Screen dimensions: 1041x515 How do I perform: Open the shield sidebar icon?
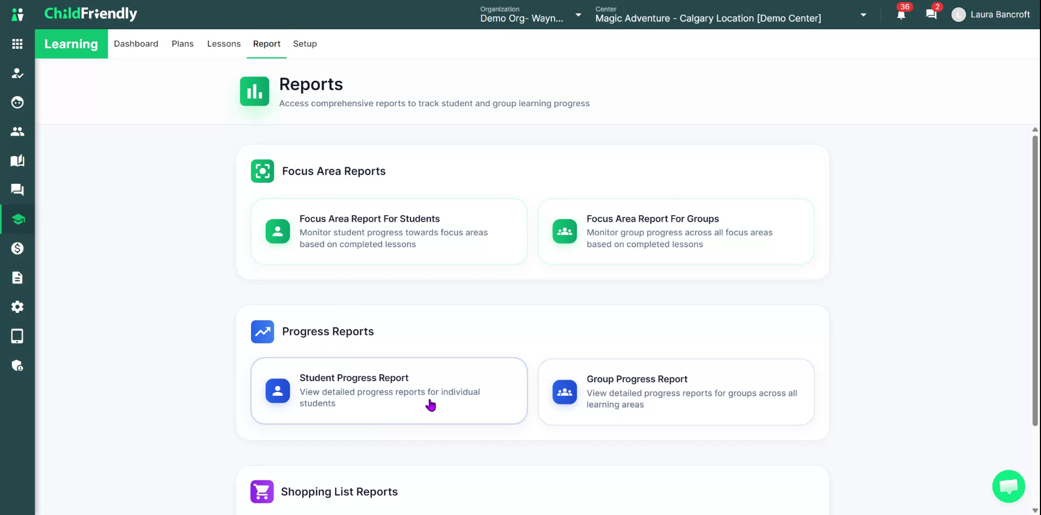(x=17, y=365)
